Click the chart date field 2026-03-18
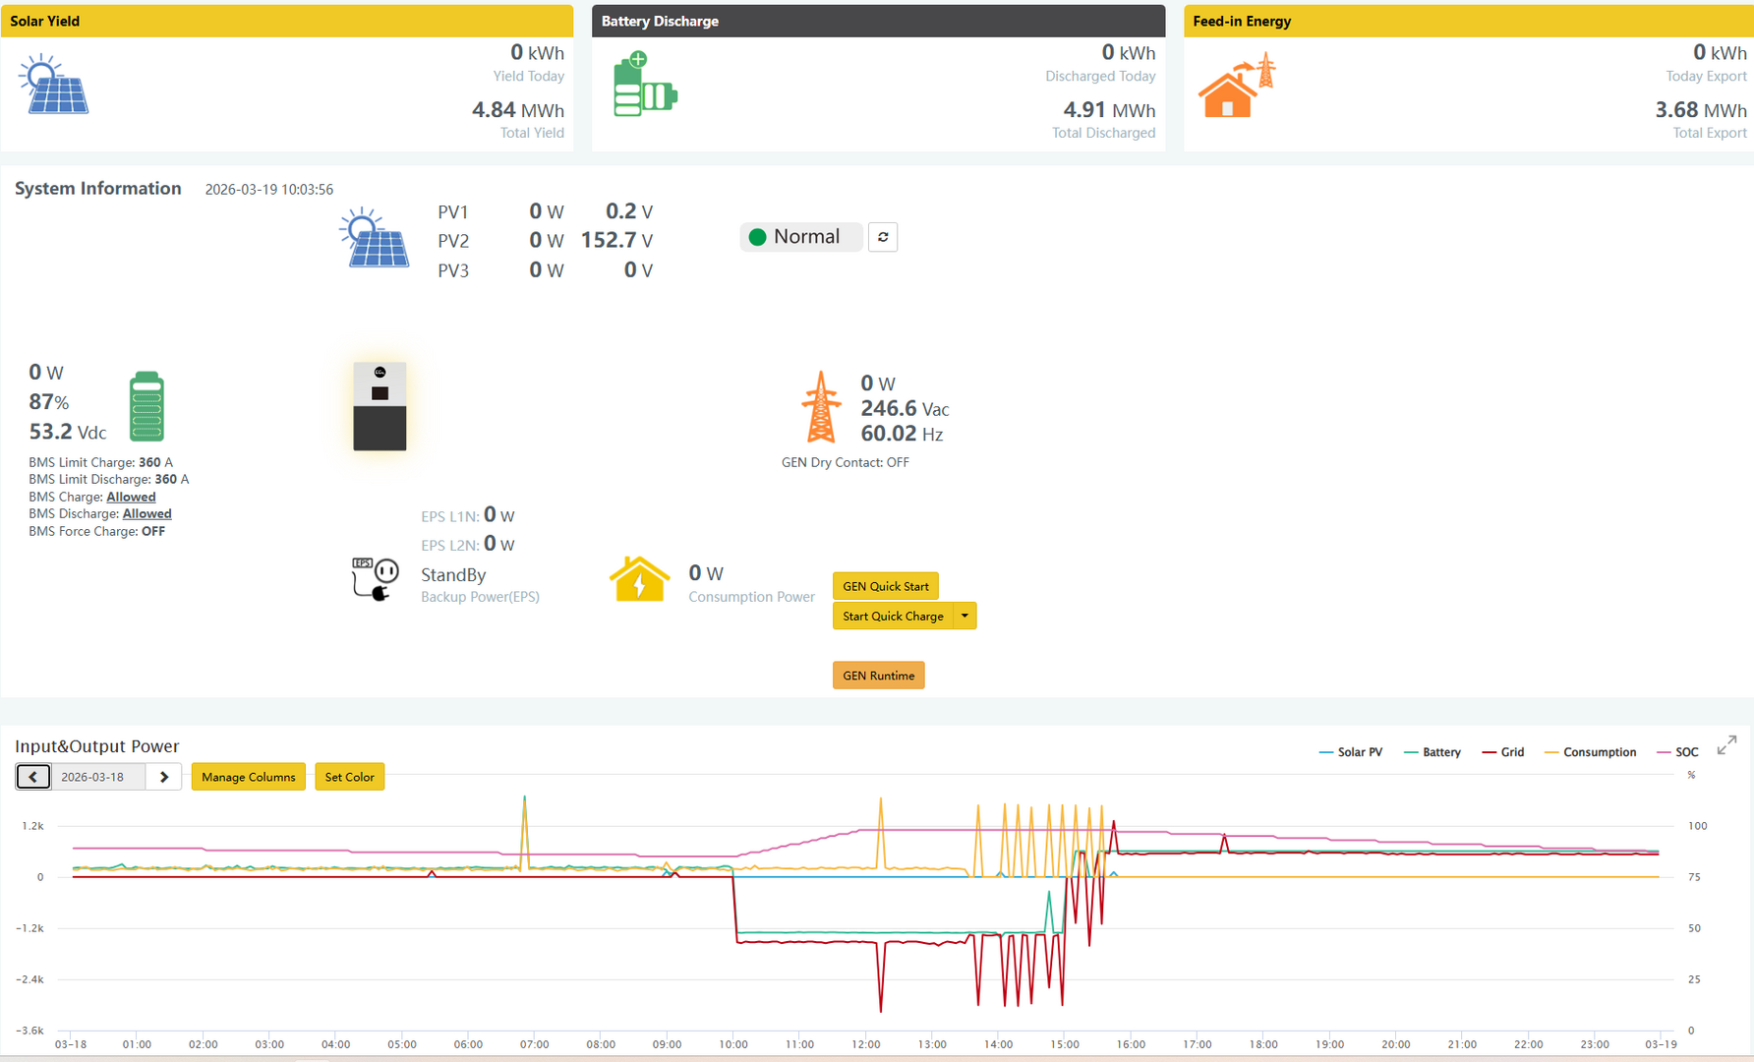 point(97,777)
